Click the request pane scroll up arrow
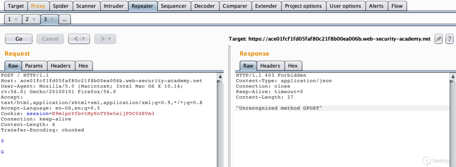This screenshot has height=167, width=456. click(220, 77)
